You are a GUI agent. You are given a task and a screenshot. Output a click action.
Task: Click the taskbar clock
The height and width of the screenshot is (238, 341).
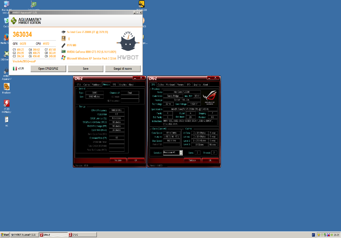pyautogui.click(x=337, y=235)
